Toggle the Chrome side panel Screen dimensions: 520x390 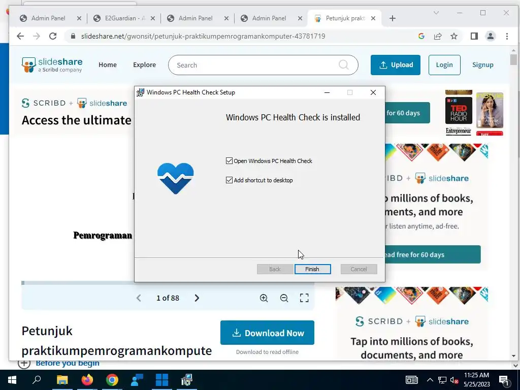point(474,36)
